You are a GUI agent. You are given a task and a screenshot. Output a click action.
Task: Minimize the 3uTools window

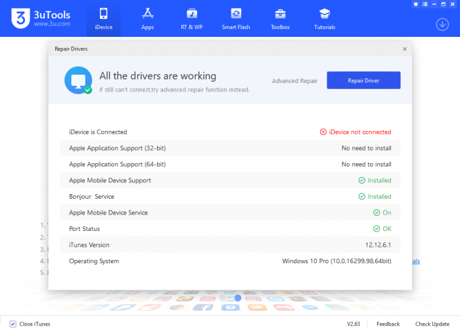click(x=434, y=4)
